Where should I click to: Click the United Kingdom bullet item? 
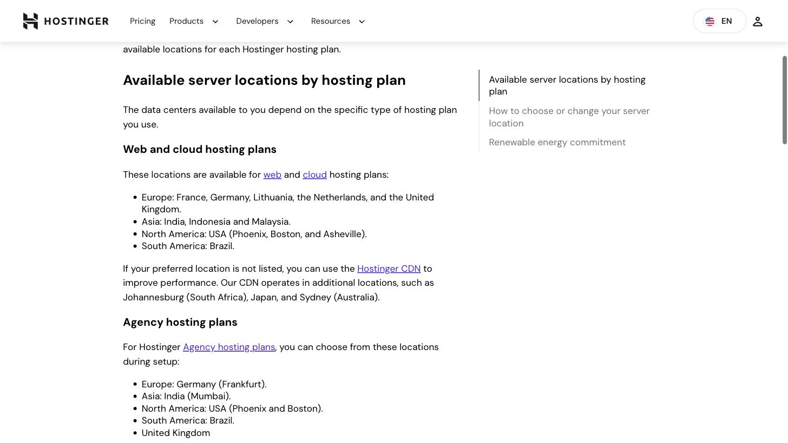click(x=176, y=433)
